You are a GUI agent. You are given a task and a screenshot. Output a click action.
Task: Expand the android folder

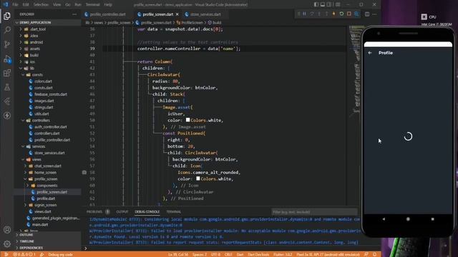pyautogui.click(x=48, y=42)
